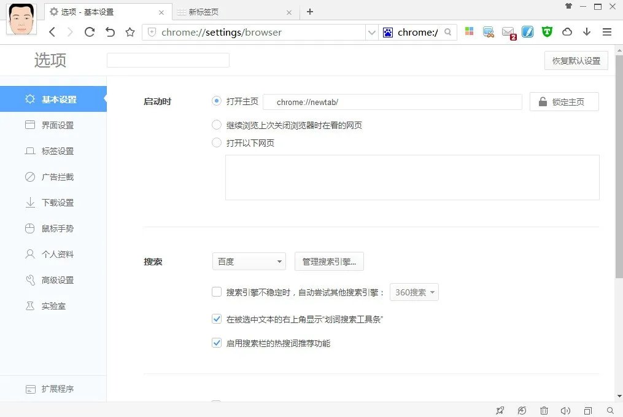Screen dimensions: 623x417
Task: Open the address bar history dropdown arrow
Action: point(371,32)
